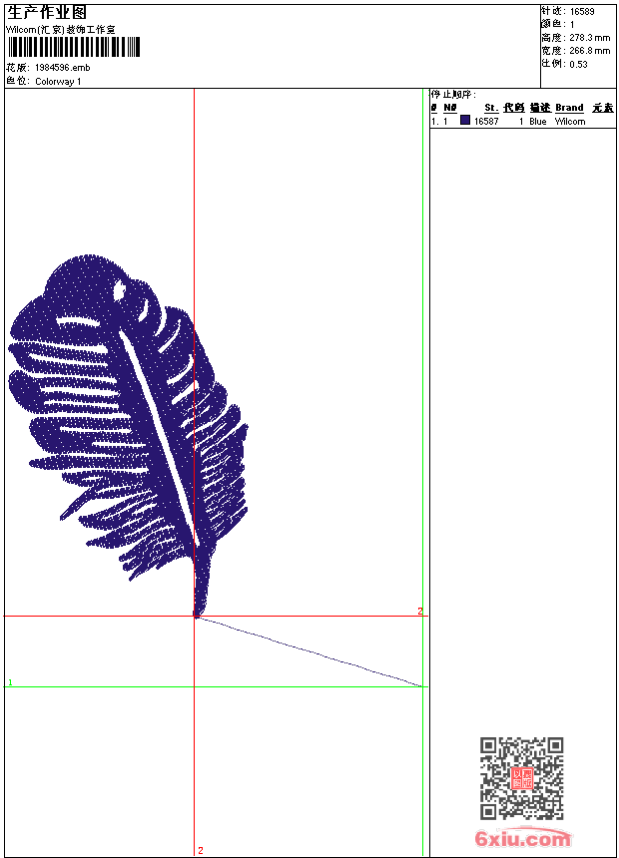619x858 pixels.
Task: Click the blue thread color swatch
Action: coord(465,121)
